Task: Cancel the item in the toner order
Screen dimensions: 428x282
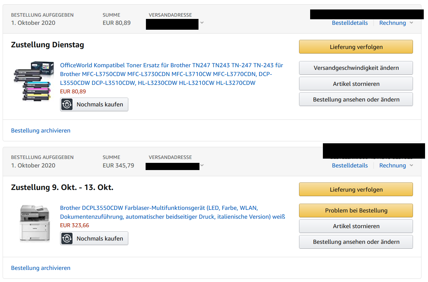Action: (356, 84)
